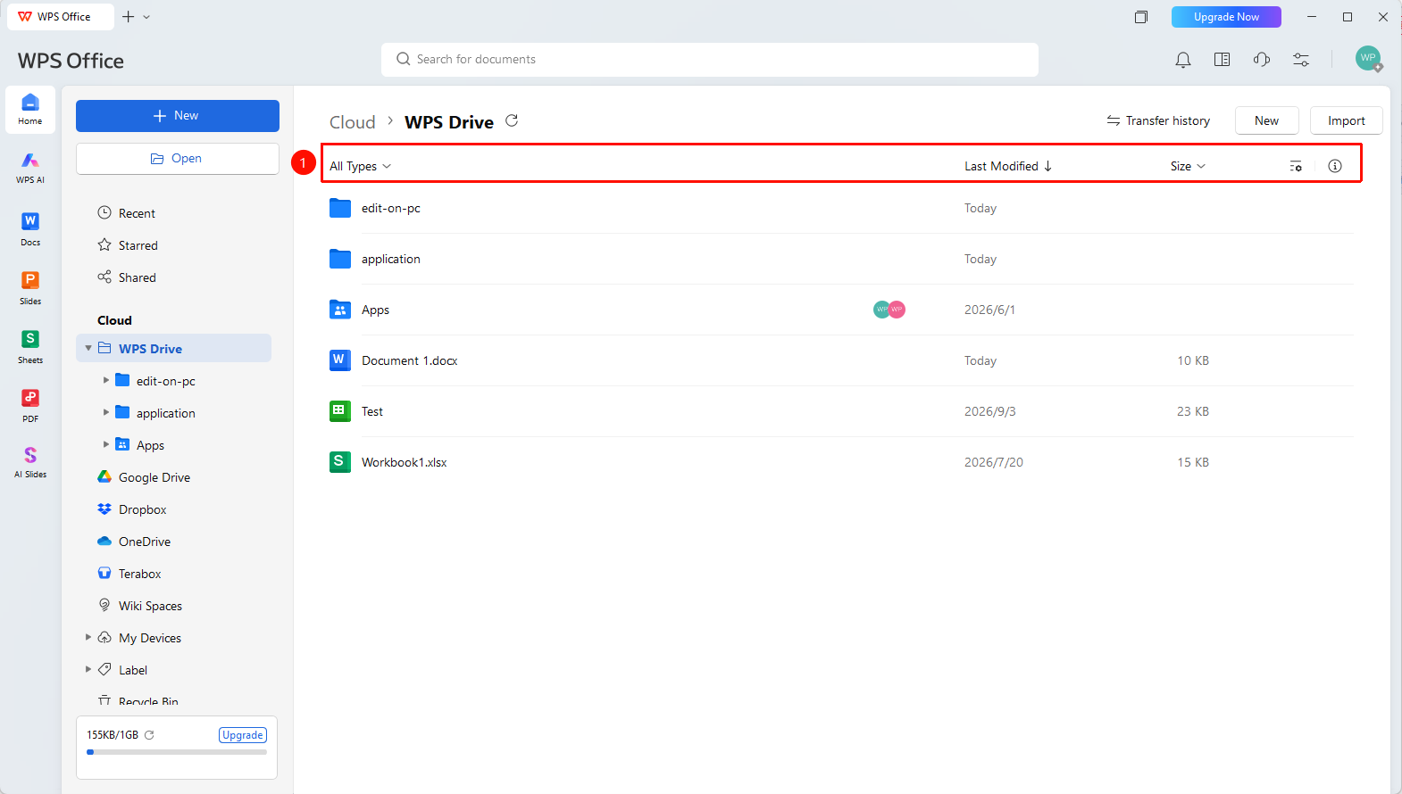Sort files by Last Modified
Screen dimensions: 1402x794
[x=1008, y=166]
